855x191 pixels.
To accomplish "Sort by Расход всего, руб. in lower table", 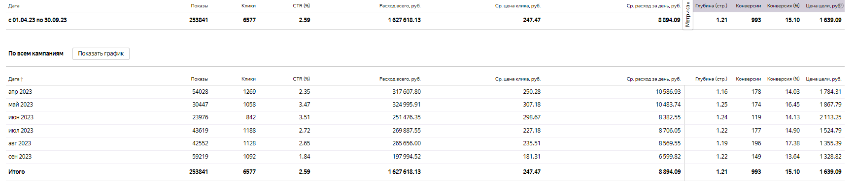I will coord(400,79).
